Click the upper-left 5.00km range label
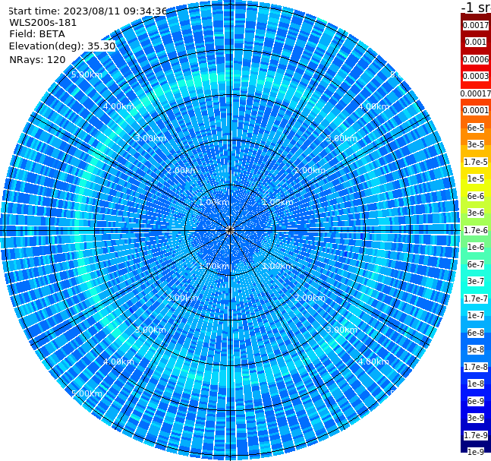The height and width of the screenshot is (461, 491). [x=87, y=74]
